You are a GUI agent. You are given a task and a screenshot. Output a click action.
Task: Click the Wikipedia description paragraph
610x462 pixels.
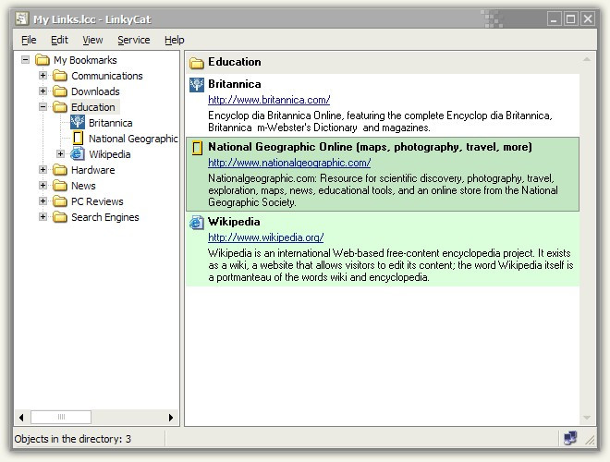(x=391, y=265)
